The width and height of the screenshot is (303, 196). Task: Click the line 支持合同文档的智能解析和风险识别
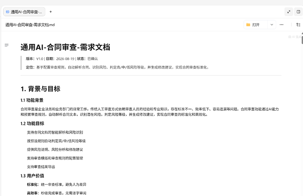(55, 132)
